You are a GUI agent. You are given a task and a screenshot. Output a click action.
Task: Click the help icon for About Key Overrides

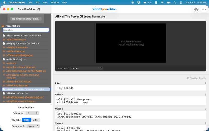(188, 78)
